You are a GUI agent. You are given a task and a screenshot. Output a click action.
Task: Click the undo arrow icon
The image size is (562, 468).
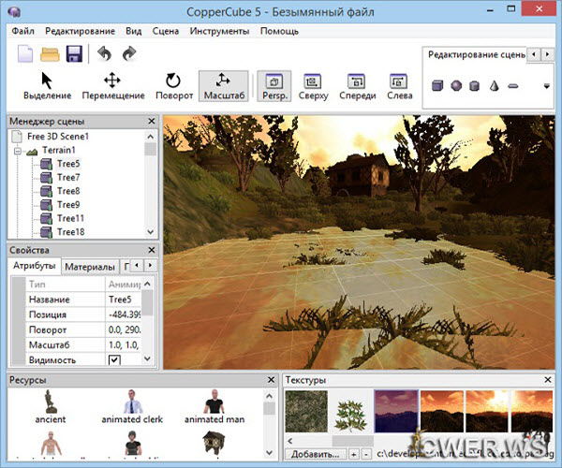(x=104, y=54)
